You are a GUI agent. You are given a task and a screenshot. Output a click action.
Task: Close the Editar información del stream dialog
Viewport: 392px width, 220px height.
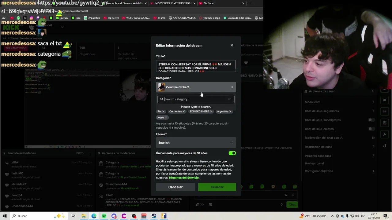[x=232, y=45]
